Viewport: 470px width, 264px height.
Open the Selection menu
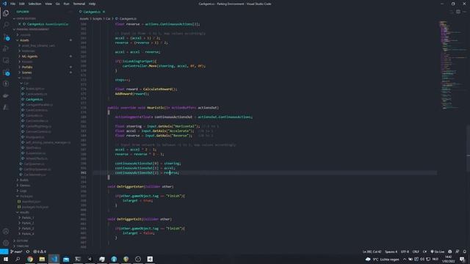(35, 4)
